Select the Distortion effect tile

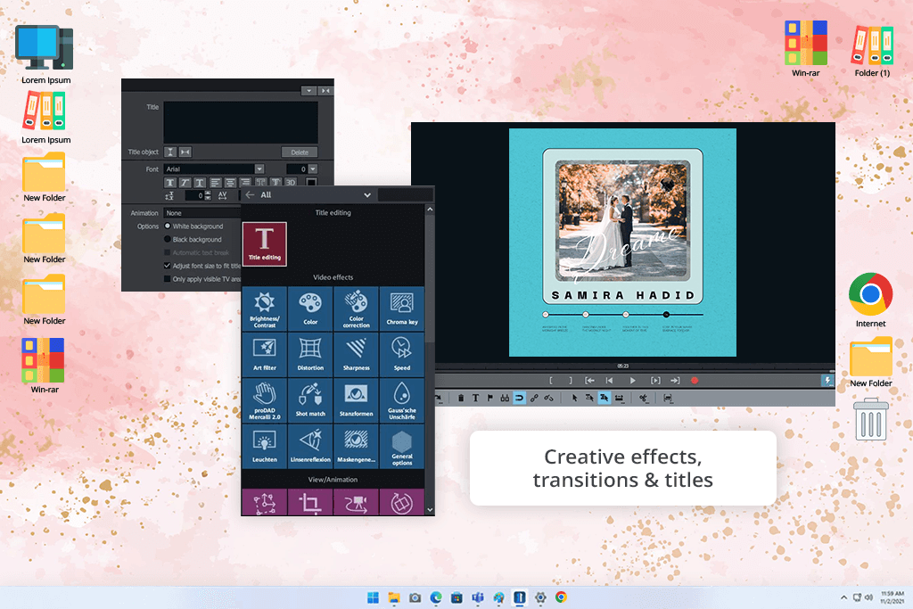click(x=310, y=355)
